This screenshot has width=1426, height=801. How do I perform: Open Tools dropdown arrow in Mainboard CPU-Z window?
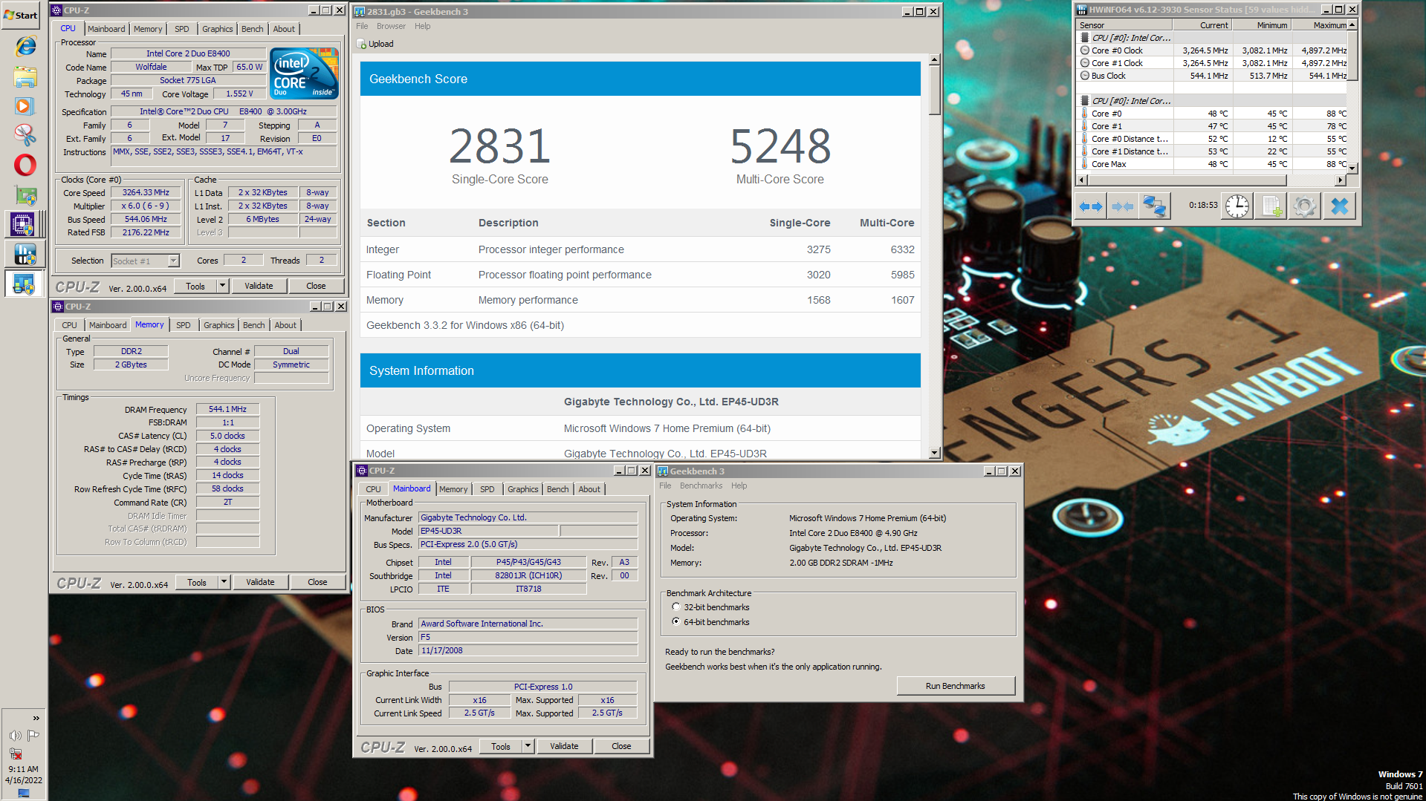coord(527,746)
